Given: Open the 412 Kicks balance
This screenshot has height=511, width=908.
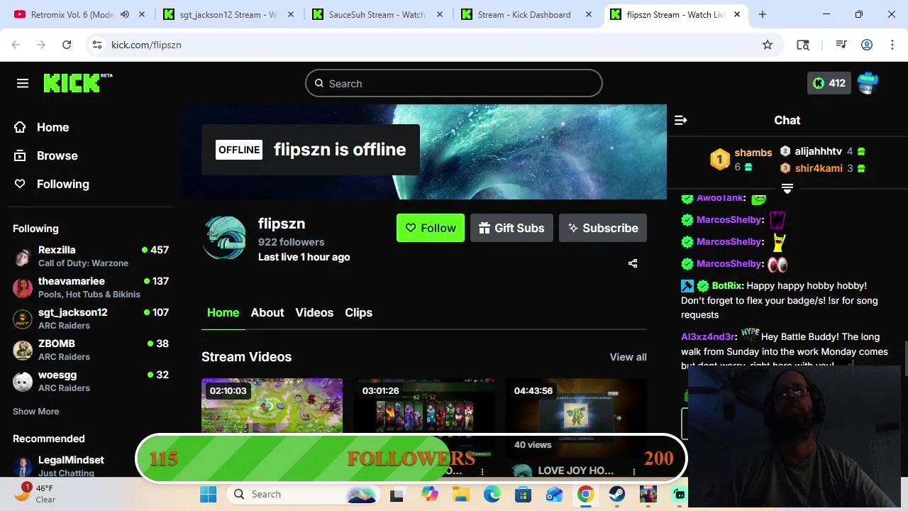Looking at the screenshot, I should point(829,83).
